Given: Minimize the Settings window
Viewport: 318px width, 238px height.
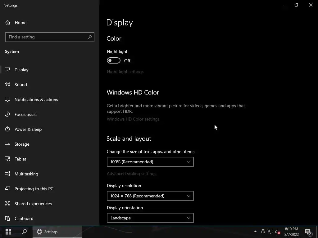Looking at the screenshot, I should point(282,5).
